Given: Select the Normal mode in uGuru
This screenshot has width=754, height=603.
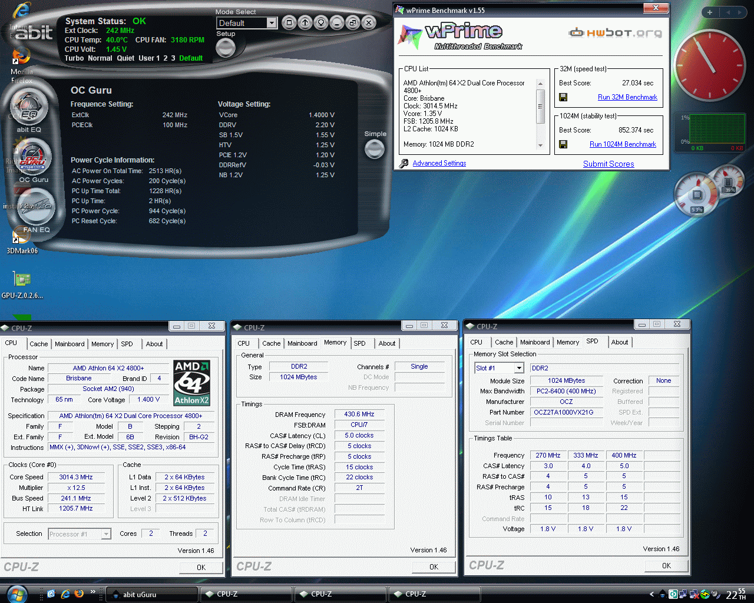Looking at the screenshot, I should pos(100,58).
